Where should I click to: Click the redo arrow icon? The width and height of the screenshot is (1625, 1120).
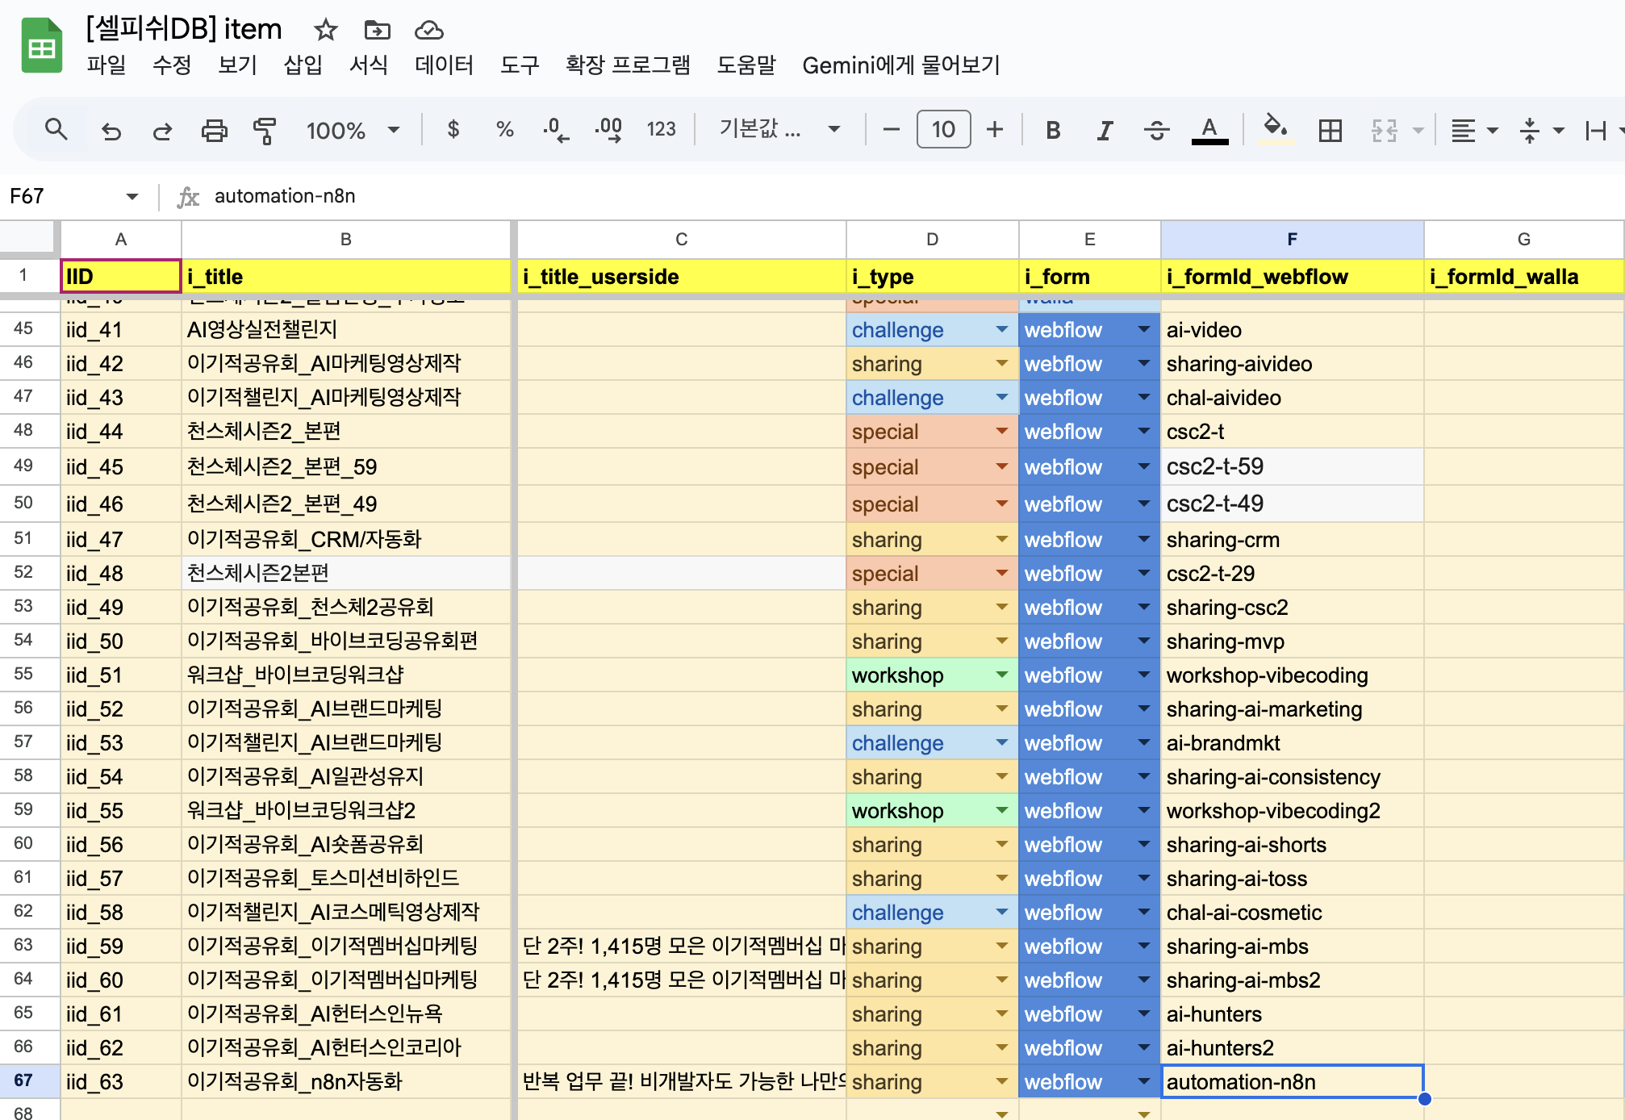click(162, 130)
